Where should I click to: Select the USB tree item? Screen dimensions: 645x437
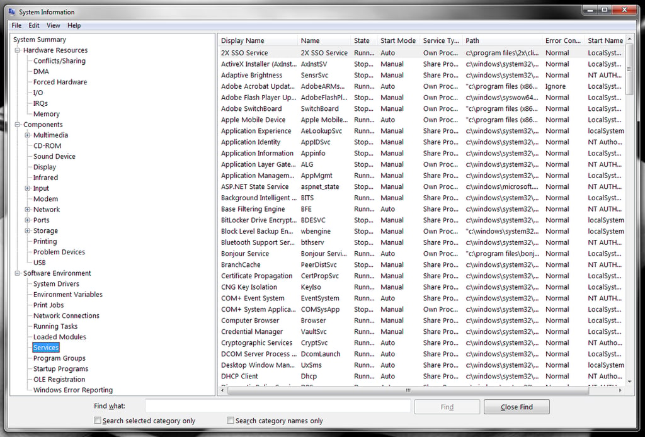coord(40,263)
